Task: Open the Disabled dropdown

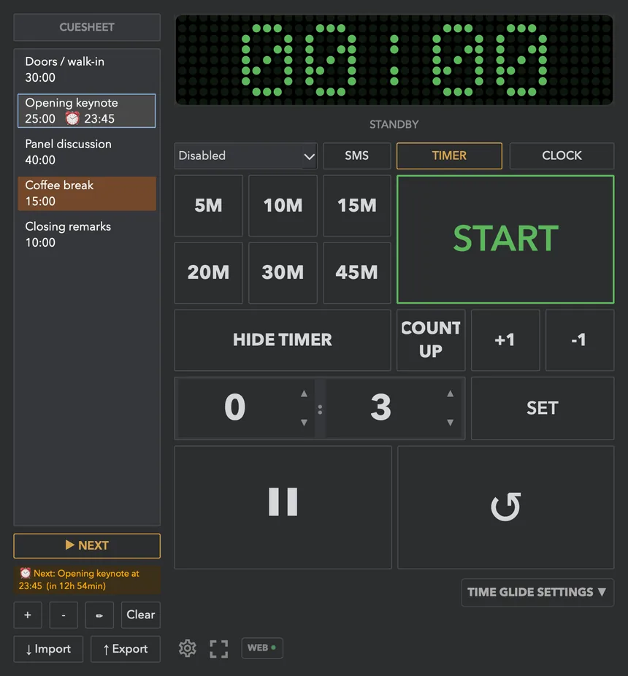Action: click(x=246, y=155)
